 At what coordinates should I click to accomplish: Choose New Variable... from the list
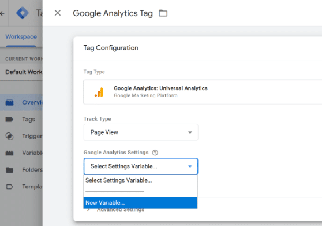140,202
